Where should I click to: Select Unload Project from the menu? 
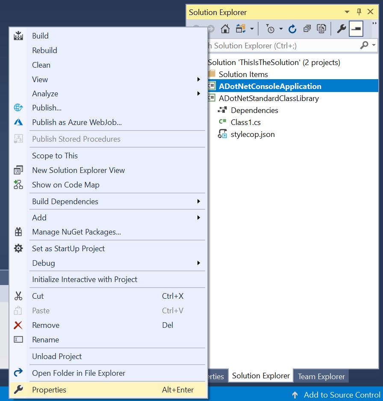point(56,356)
